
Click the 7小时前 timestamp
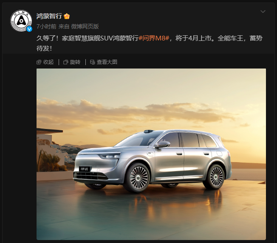coord(46,26)
